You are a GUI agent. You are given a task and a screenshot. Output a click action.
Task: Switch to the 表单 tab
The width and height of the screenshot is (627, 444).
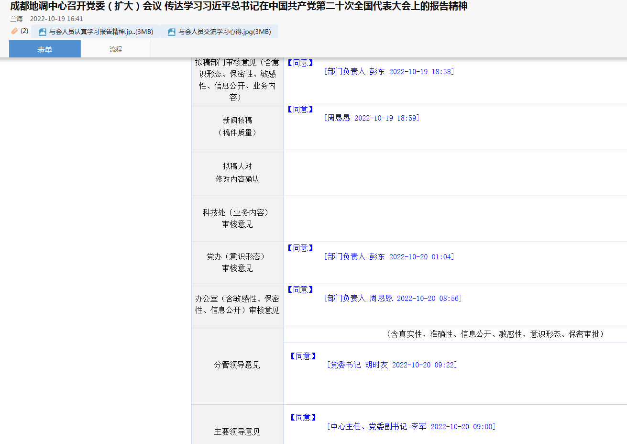pyautogui.click(x=45, y=49)
